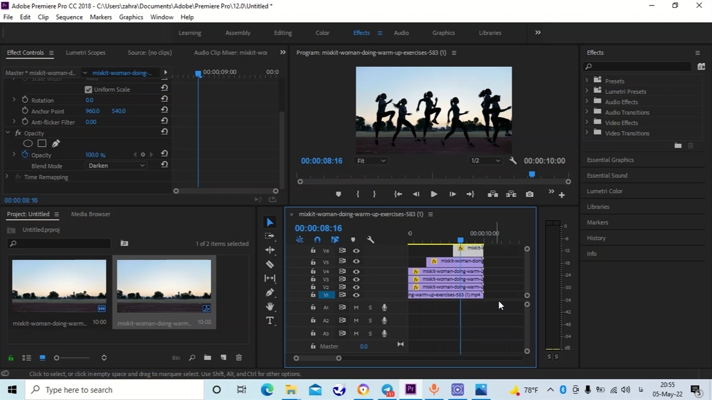Mute audio track A1
Image resolution: width=712 pixels, height=400 pixels.
[356, 307]
